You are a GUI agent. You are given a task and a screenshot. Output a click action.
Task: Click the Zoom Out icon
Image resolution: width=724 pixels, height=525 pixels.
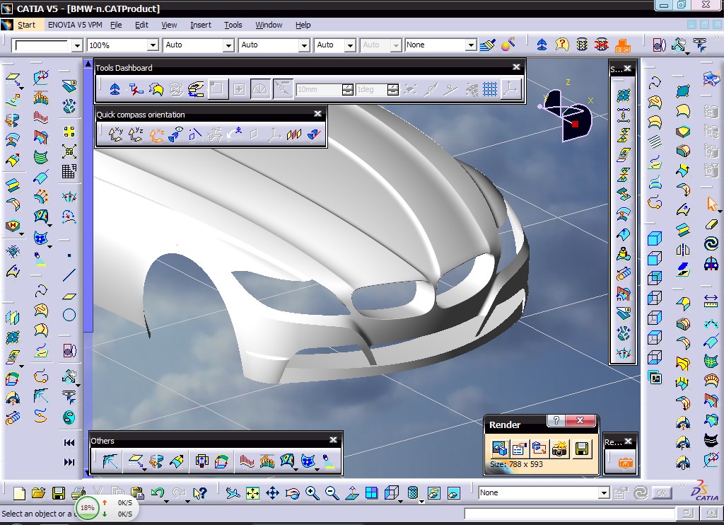[332, 493]
